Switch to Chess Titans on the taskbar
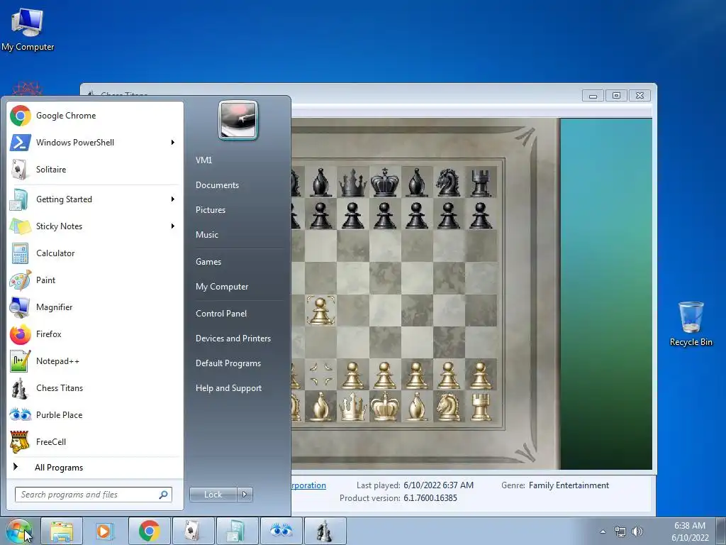The height and width of the screenshot is (545, 726). coord(325,531)
